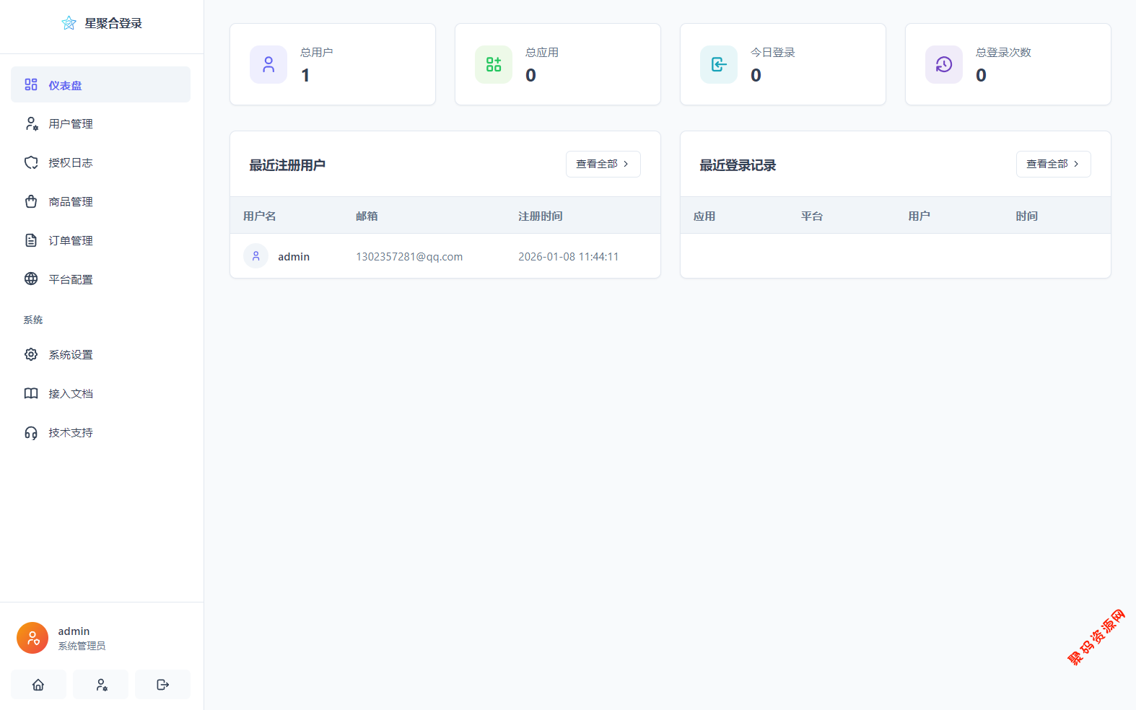The image size is (1136, 710).
Task: Click the 1302357281@qq.com email cell
Action: (x=409, y=257)
